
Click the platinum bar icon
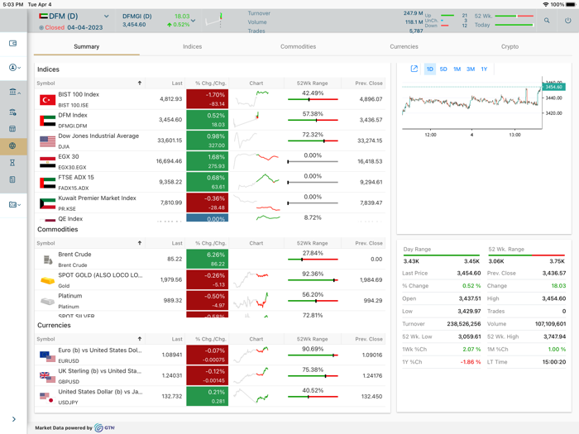48,301
